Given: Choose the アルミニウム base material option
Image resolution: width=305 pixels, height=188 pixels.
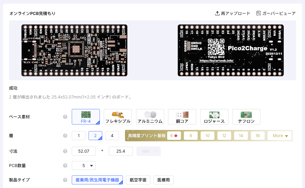Looking at the screenshot, I should click(150, 117).
